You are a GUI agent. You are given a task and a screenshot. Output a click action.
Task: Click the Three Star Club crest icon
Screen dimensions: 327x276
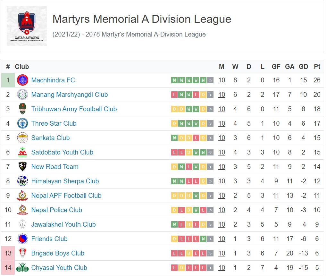(x=22, y=123)
